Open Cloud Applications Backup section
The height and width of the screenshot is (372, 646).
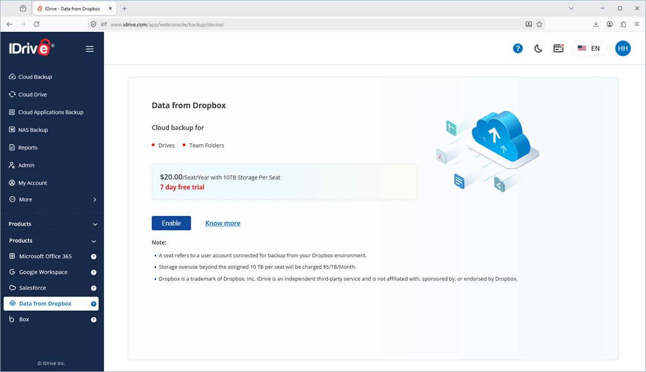point(52,112)
